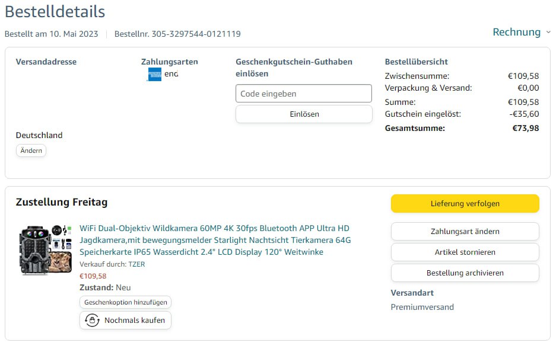Choose Zahlungsart ändern
This screenshot has height=346, width=553.
(465, 231)
